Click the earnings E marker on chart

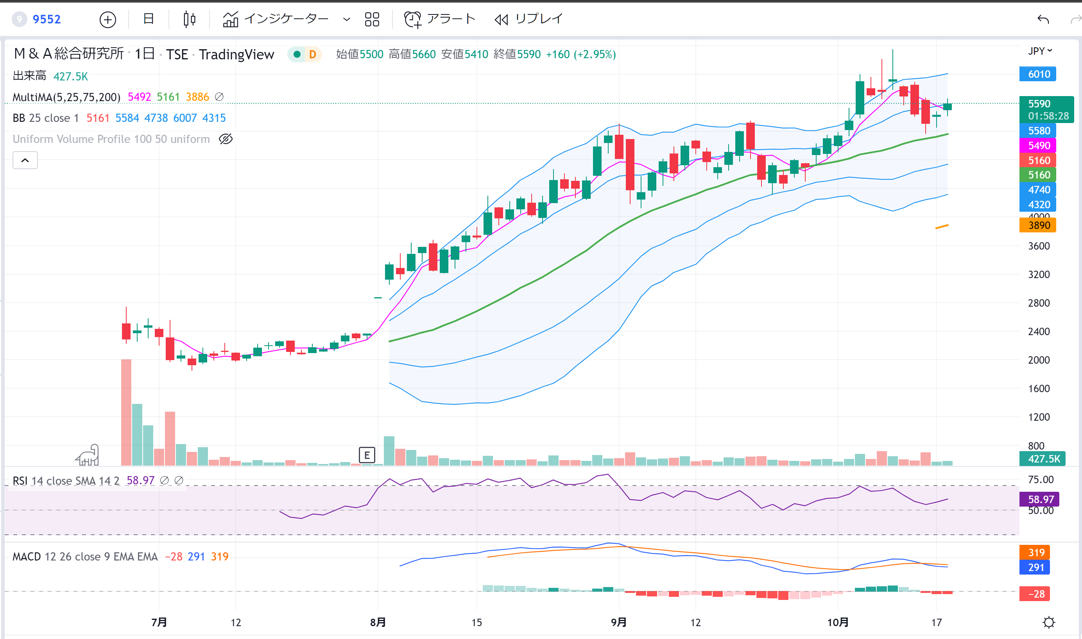click(367, 455)
